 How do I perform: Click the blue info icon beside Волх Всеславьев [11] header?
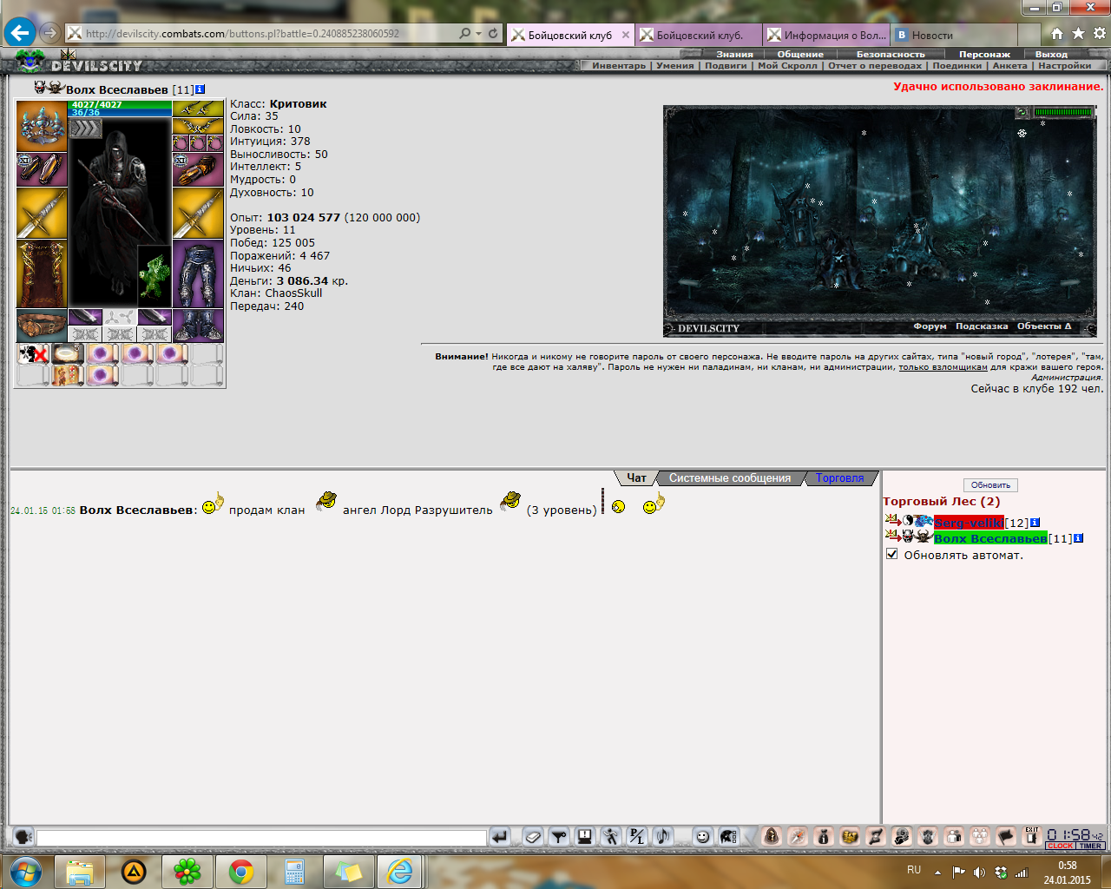click(x=201, y=89)
